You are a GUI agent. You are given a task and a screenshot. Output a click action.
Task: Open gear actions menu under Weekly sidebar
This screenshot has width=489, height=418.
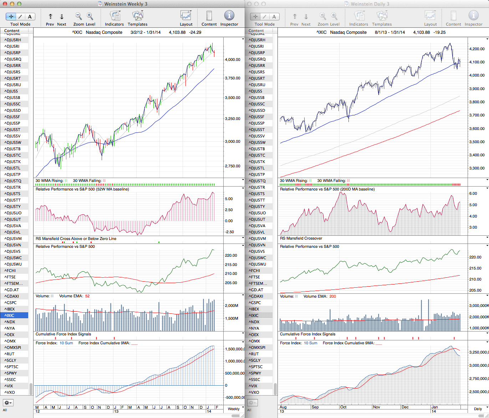8,403
